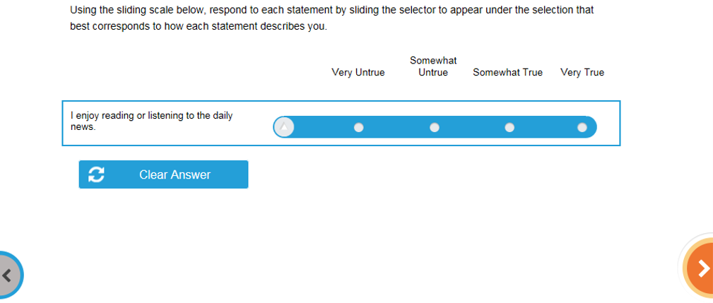The height and width of the screenshot is (303, 713).
Task: Click slider track between Somewhat Untrue and Somewhat True
Action: tap(472, 127)
